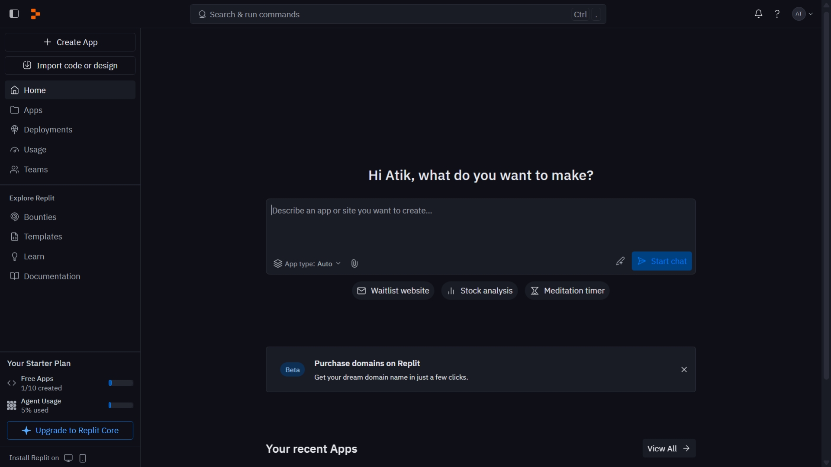Click the Start chat button
Image resolution: width=831 pixels, height=467 pixels.
662,261
